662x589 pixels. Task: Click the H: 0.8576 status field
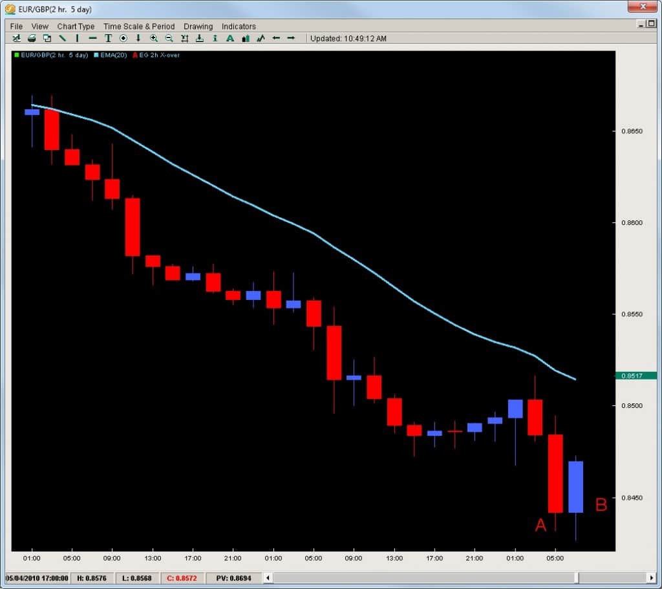(x=92, y=578)
